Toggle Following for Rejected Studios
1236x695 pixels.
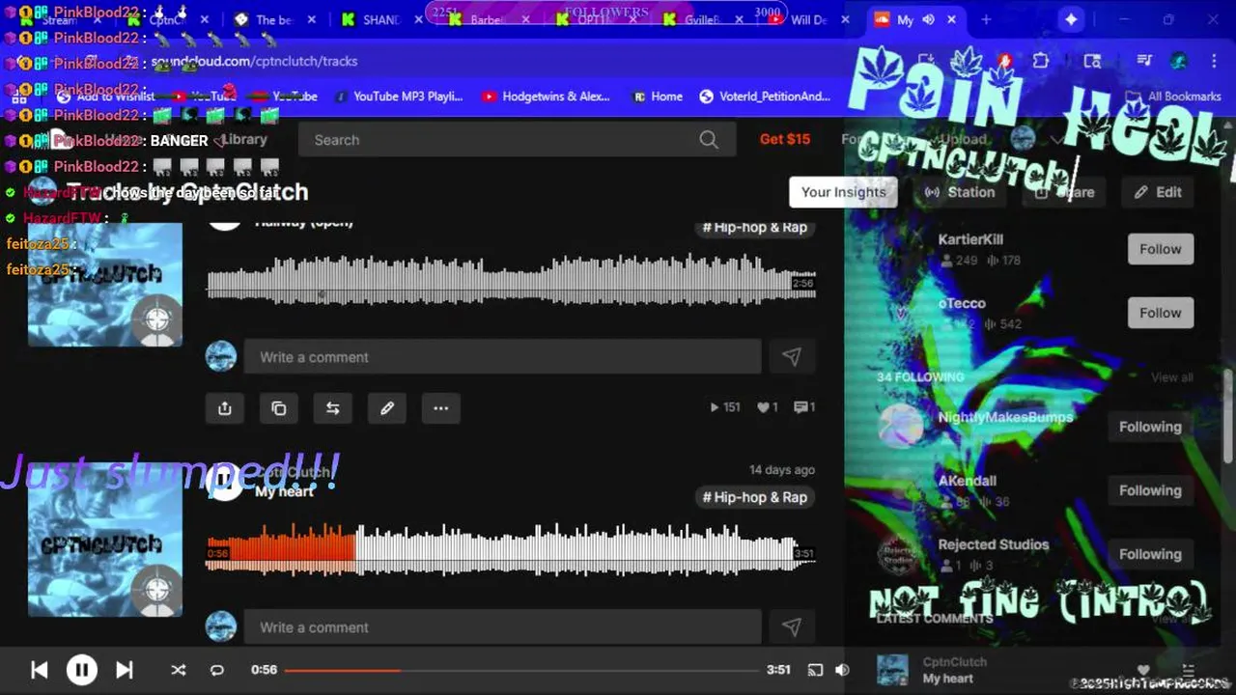pyautogui.click(x=1150, y=554)
